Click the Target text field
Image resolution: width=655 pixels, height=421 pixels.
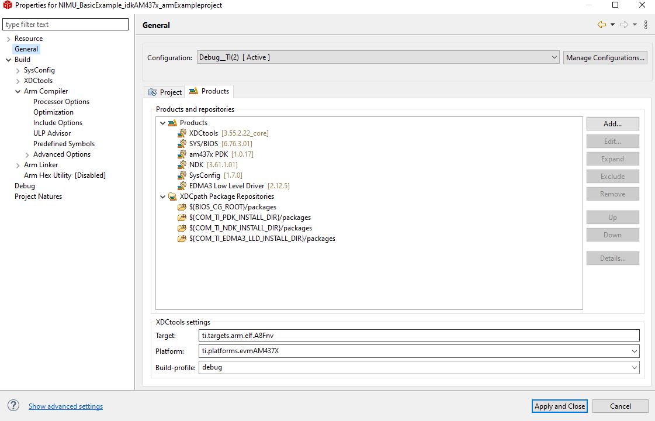click(x=419, y=336)
